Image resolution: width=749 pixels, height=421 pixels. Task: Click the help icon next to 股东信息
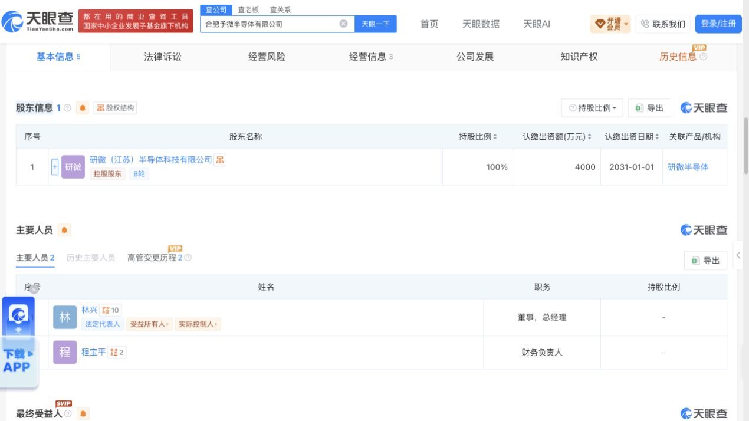tap(67, 108)
